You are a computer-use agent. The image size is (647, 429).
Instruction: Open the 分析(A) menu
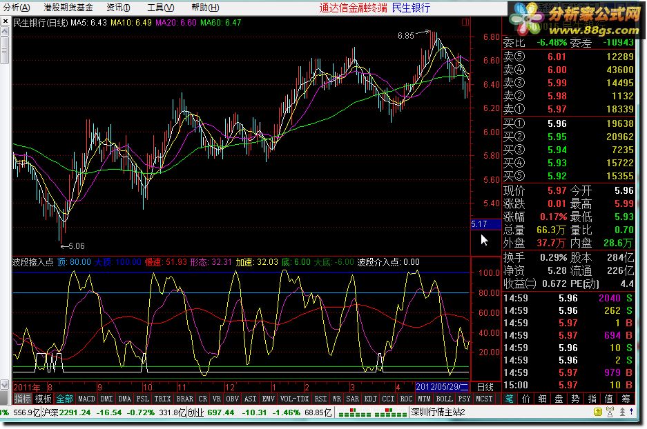click(x=17, y=8)
